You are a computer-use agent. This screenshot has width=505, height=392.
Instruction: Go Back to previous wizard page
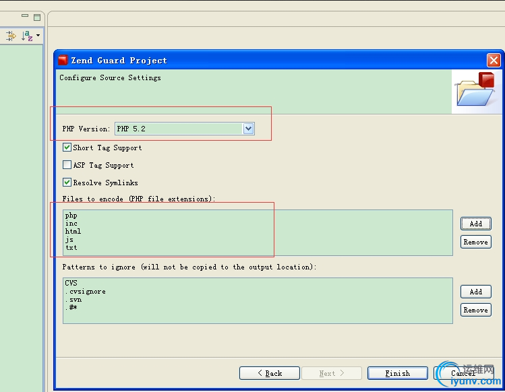(270, 373)
